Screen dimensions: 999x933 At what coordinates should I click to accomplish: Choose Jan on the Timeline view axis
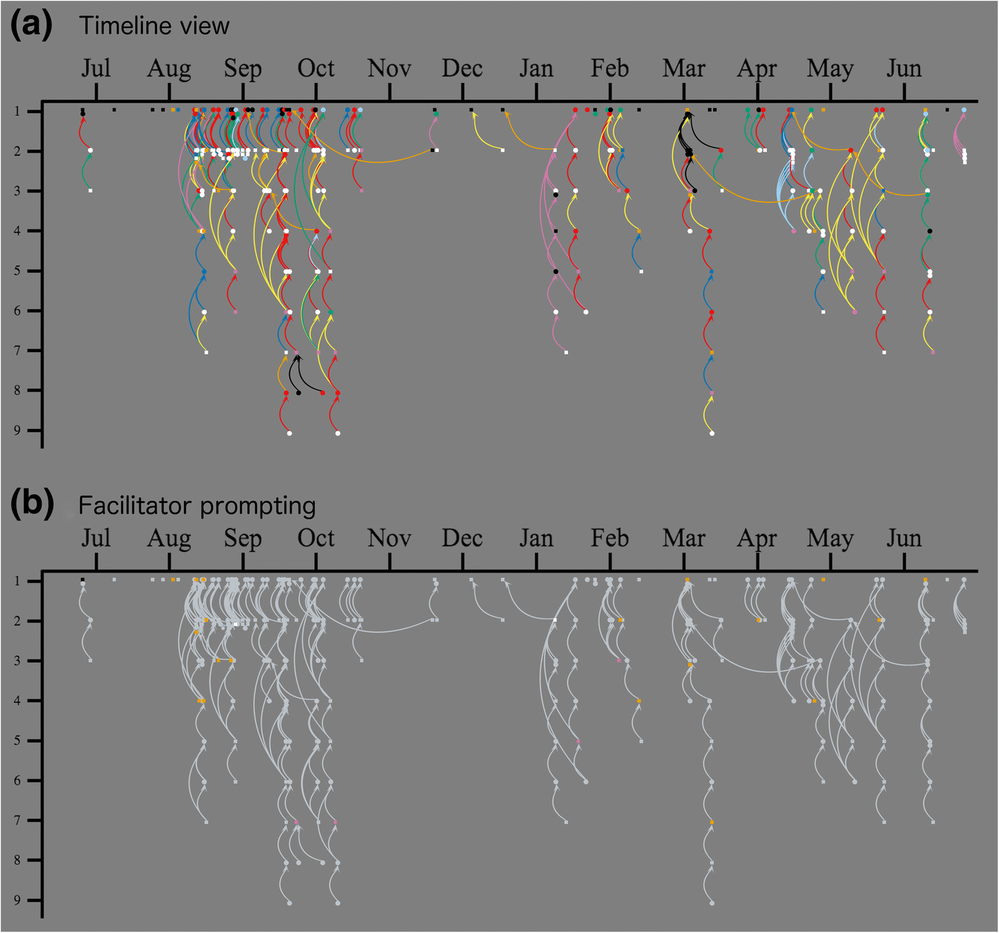(536, 68)
